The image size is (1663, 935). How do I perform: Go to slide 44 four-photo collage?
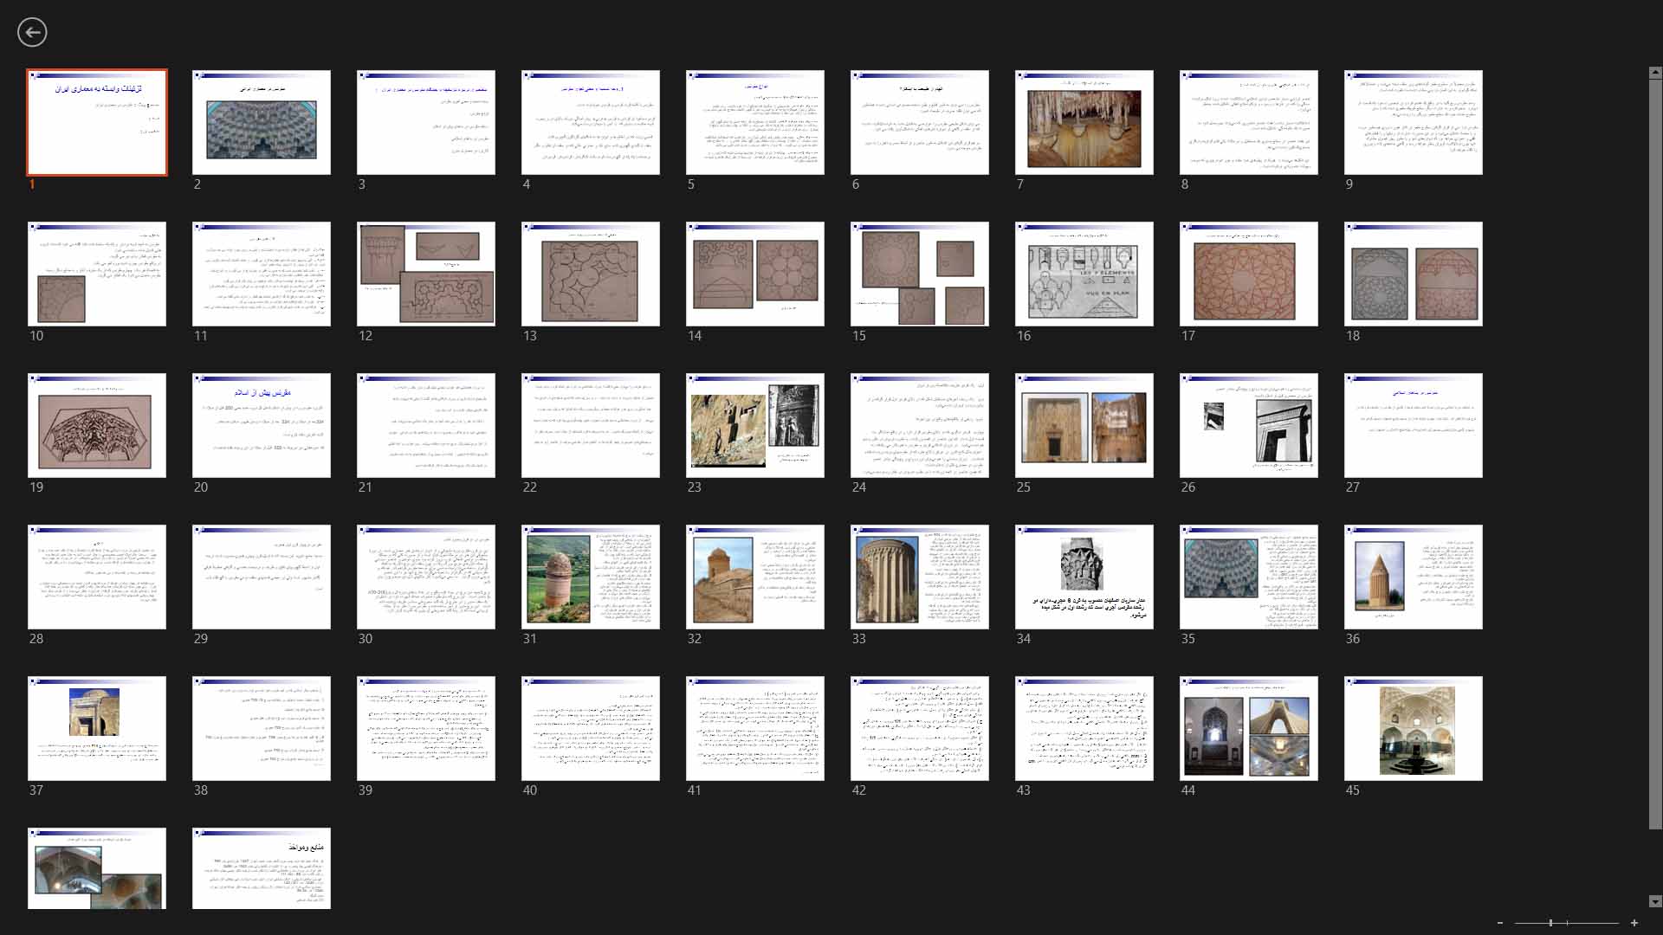coord(1248,729)
